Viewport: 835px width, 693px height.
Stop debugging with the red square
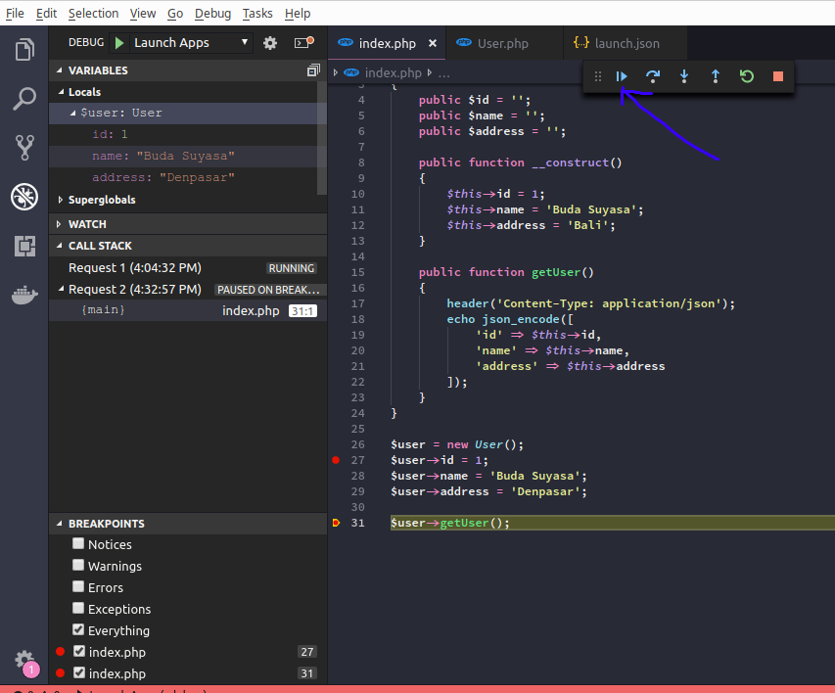click(x=776, y=75)
